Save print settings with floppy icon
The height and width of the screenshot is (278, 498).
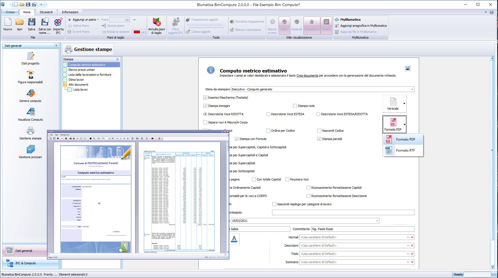[408, 68]
